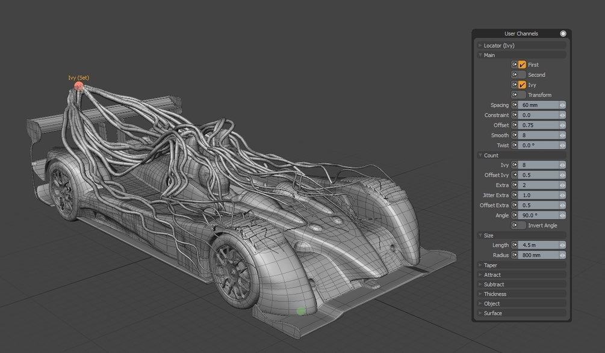
Task: Click the keyframe icon for Constraint
Action: coord(514,115)
